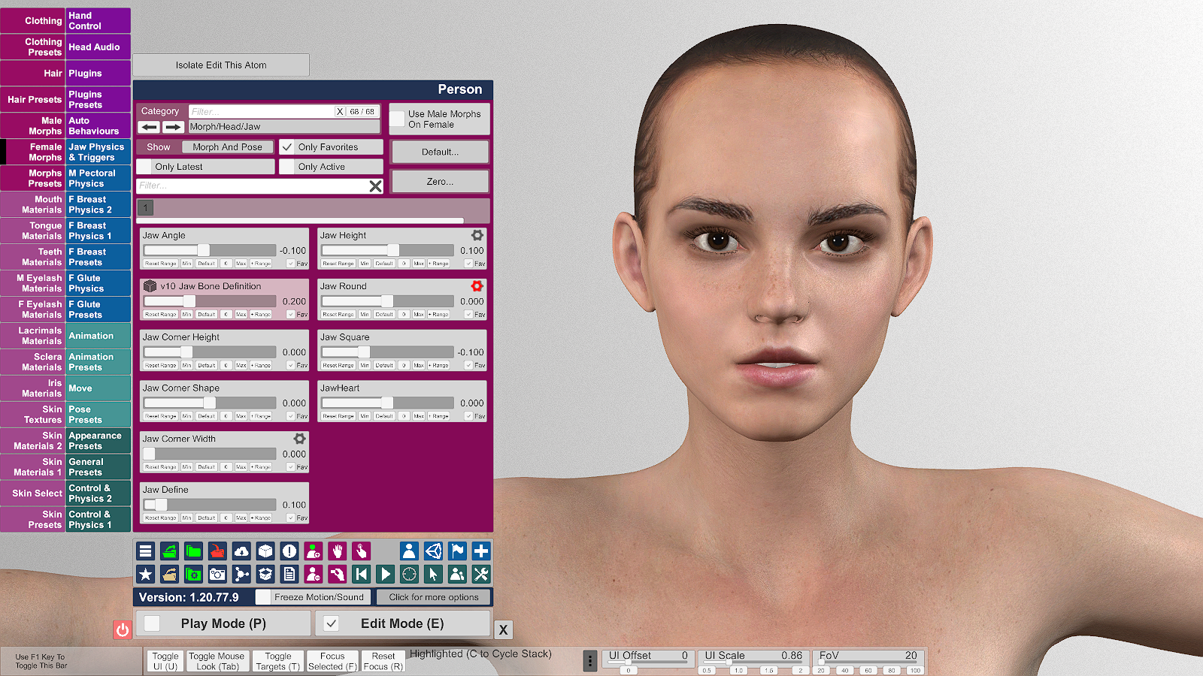
Task: Click the blue plus add icon
Action: [x=481, y=551]
